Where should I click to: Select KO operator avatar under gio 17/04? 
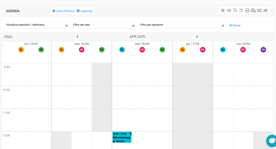[203, 50]
